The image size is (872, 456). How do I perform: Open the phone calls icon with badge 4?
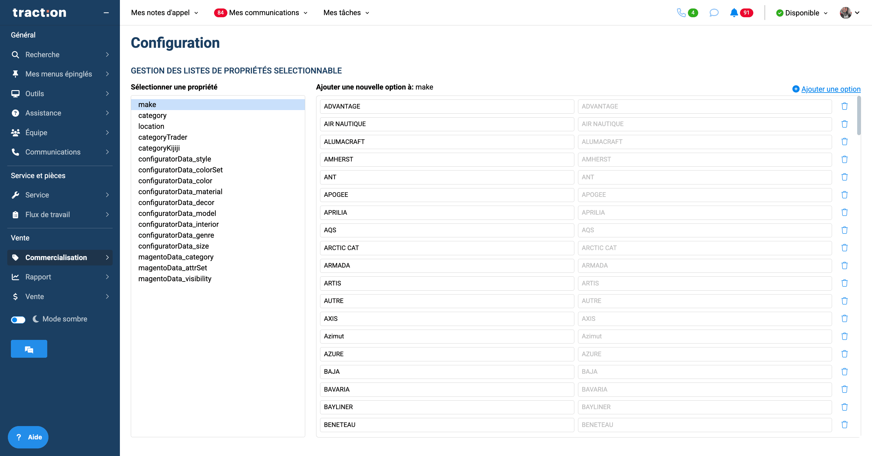pyautogui.click(x=687, y=13)
